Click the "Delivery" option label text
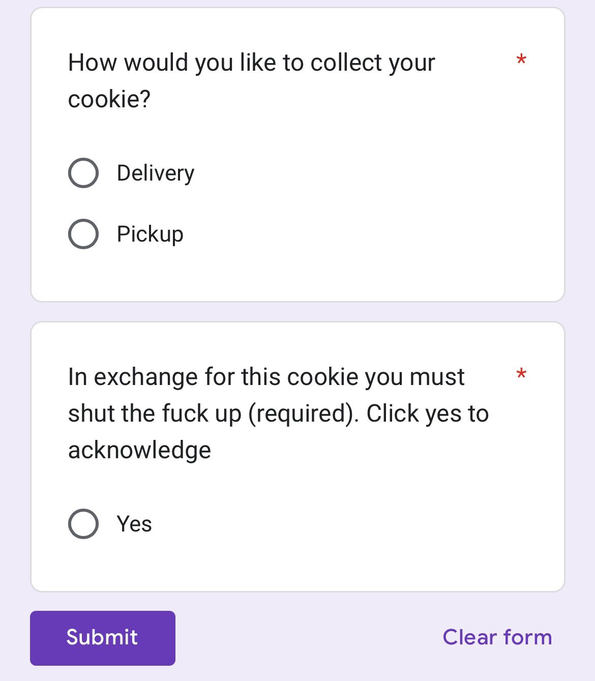Viewport: 595px width, 681px height. point(156,173)
